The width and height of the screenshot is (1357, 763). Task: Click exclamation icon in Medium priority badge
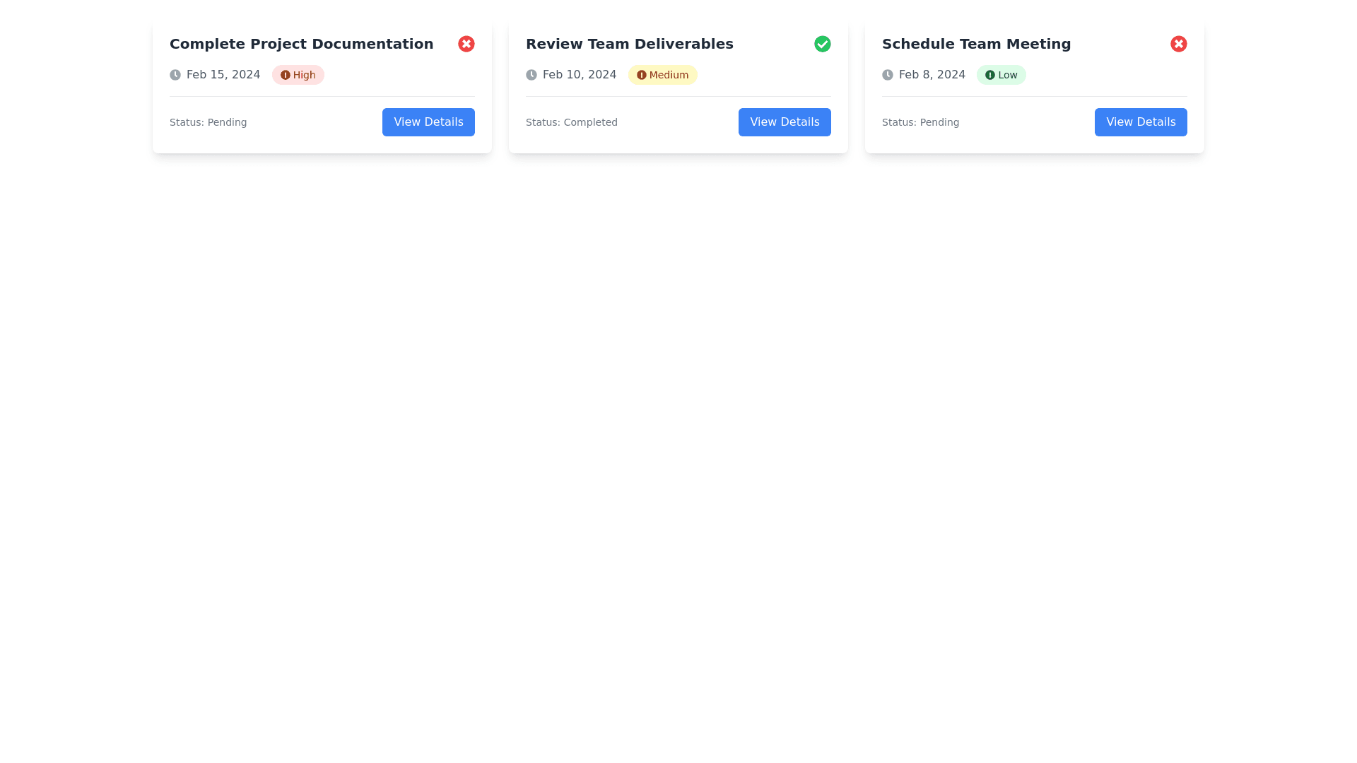[642, 75]
